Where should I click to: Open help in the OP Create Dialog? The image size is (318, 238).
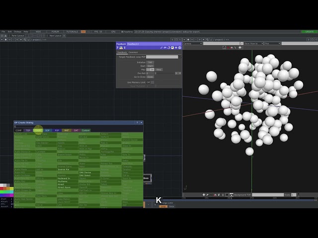137,122
